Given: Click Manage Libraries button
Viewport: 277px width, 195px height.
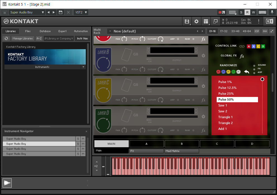Looking at the screenshot, I should (x=23, y=38).
